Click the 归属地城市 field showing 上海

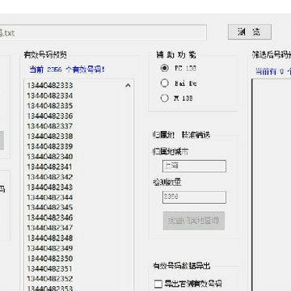click(x=194, y=167)
